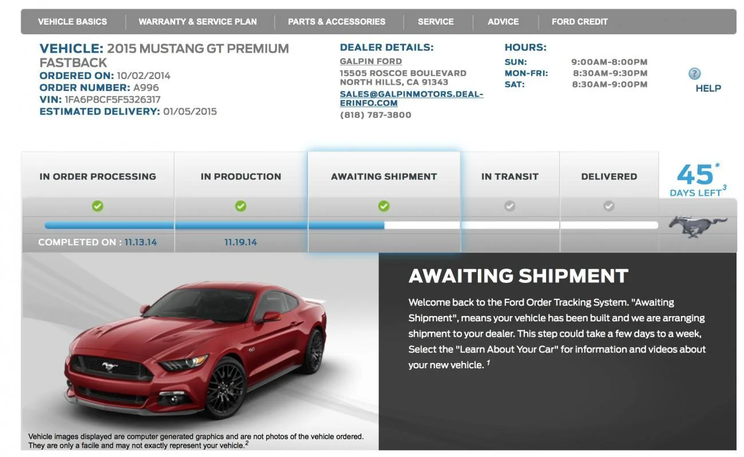Click green checkmark under Awaiting Shipment
This screenshot has height=457, width=744.
point(384,206)
